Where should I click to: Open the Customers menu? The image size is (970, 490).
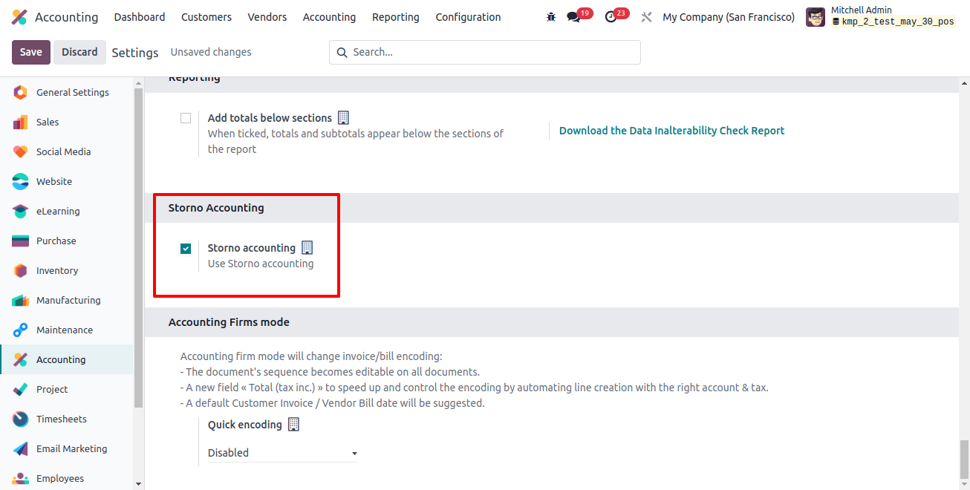coord(206,17)
